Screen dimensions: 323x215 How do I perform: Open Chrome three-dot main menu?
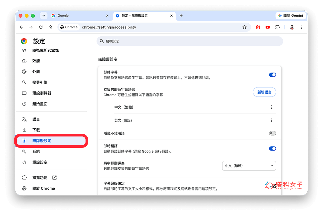pos(301,27)
